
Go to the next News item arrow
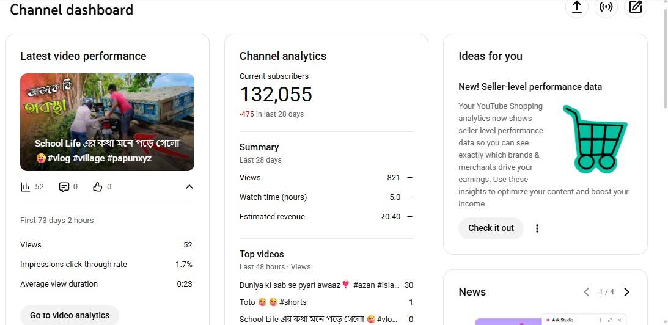coord(626,292)
